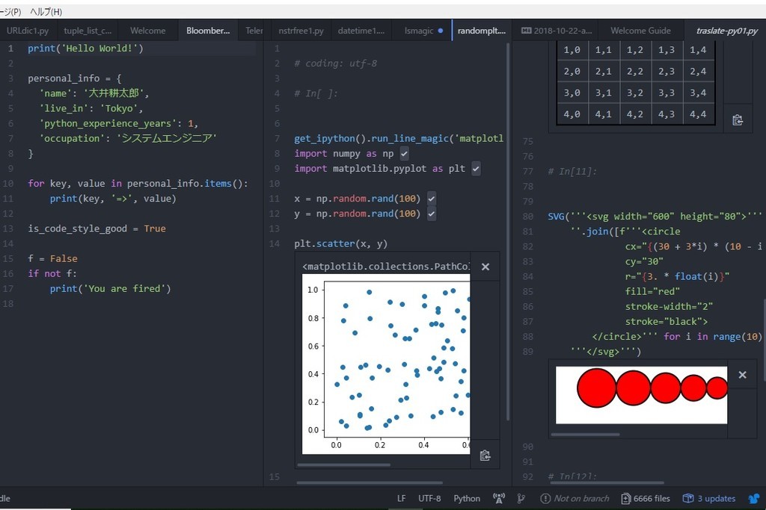Click the broadcast tower icon in status bar
Viewport: 766px width, 510px height.
click(x=499, y=498)
